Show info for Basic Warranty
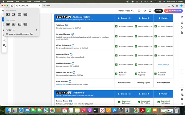 click(x=70, y=82)
